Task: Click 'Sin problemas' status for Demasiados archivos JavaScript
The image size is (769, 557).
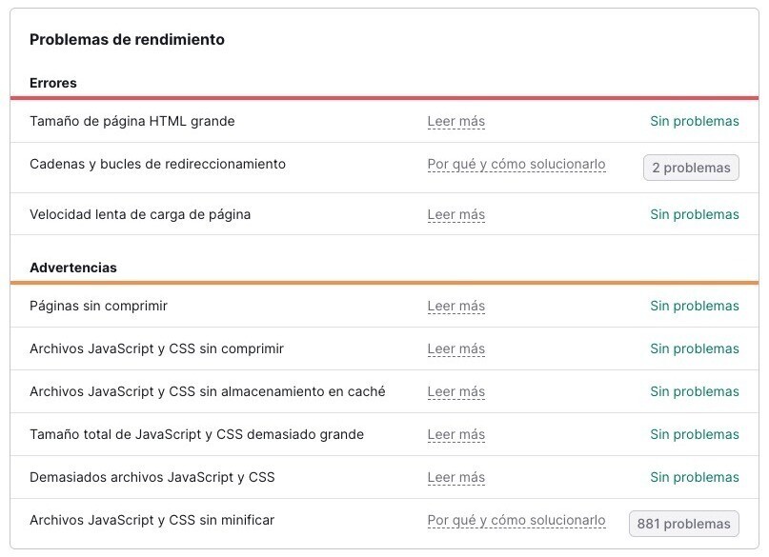Action: (694, 477)
